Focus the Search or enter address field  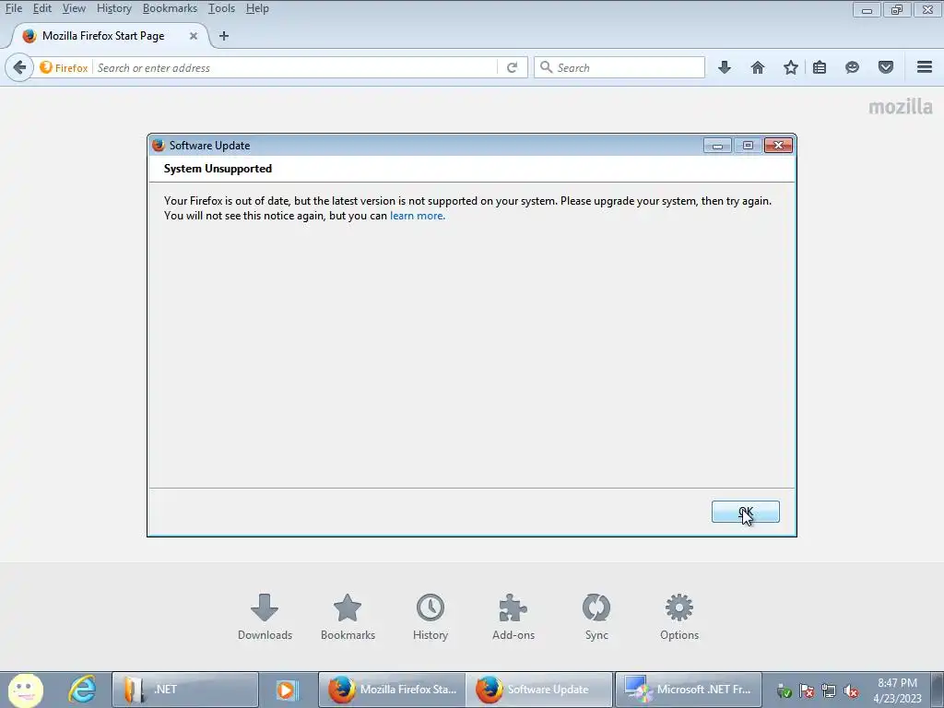click(295, 67)
